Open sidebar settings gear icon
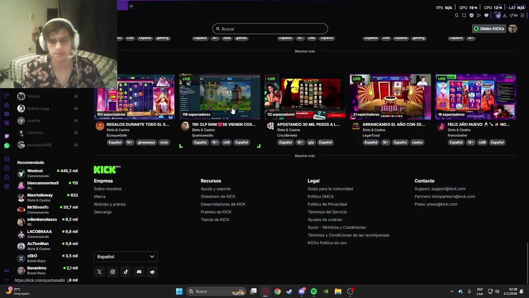 [7, 186]
